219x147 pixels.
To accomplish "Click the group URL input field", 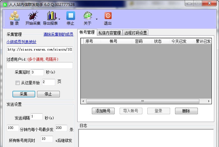I will click(x=40, y=50).
